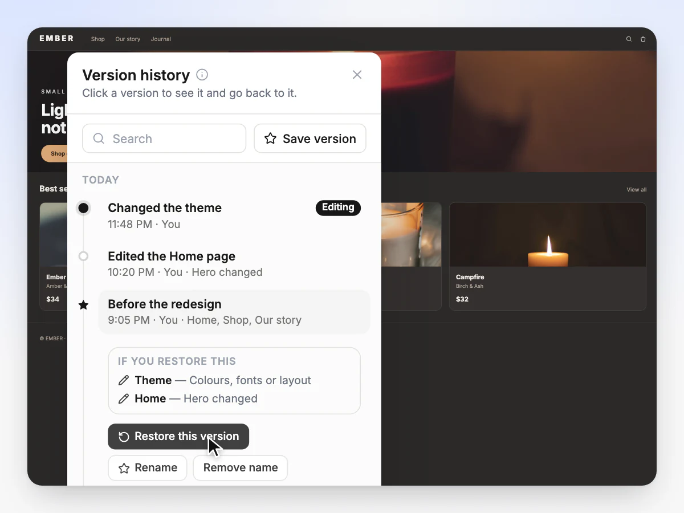Image resolution: width=684 pixels, height=513 pixels.
Task: Click the pencil icon next to Home
Action: (x=123, y=398)
